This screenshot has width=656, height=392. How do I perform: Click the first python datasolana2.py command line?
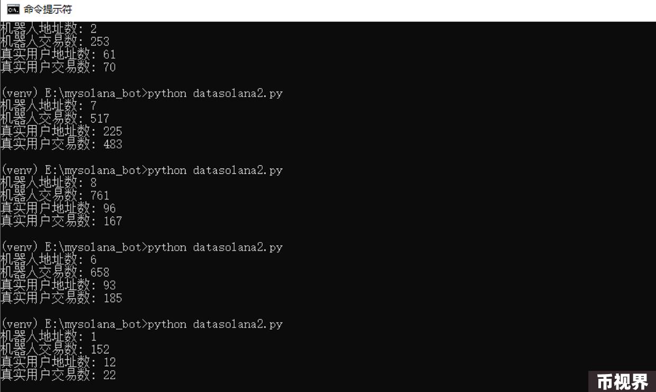(142, 94)
